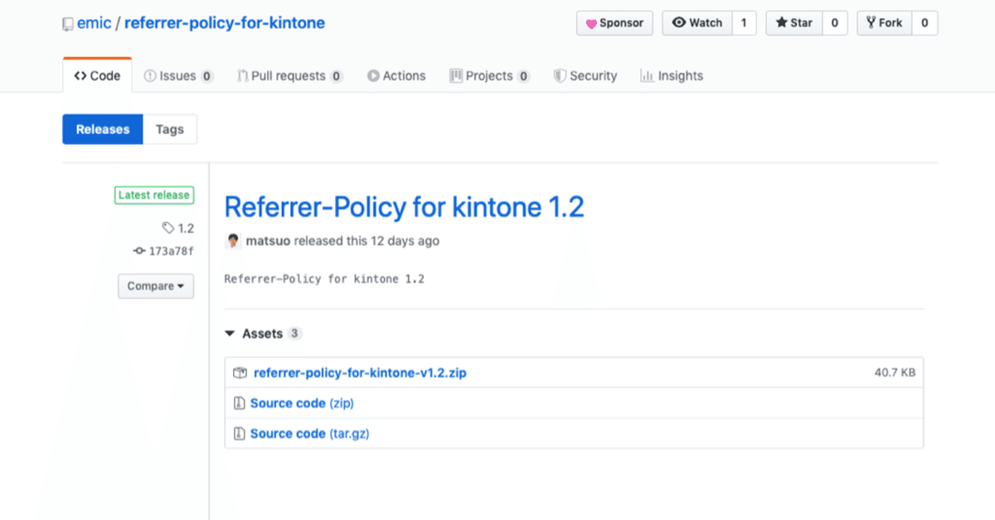Click the Projects tab board icon
The width and height of the screenshot is (995, 520).
pos(456,75)
